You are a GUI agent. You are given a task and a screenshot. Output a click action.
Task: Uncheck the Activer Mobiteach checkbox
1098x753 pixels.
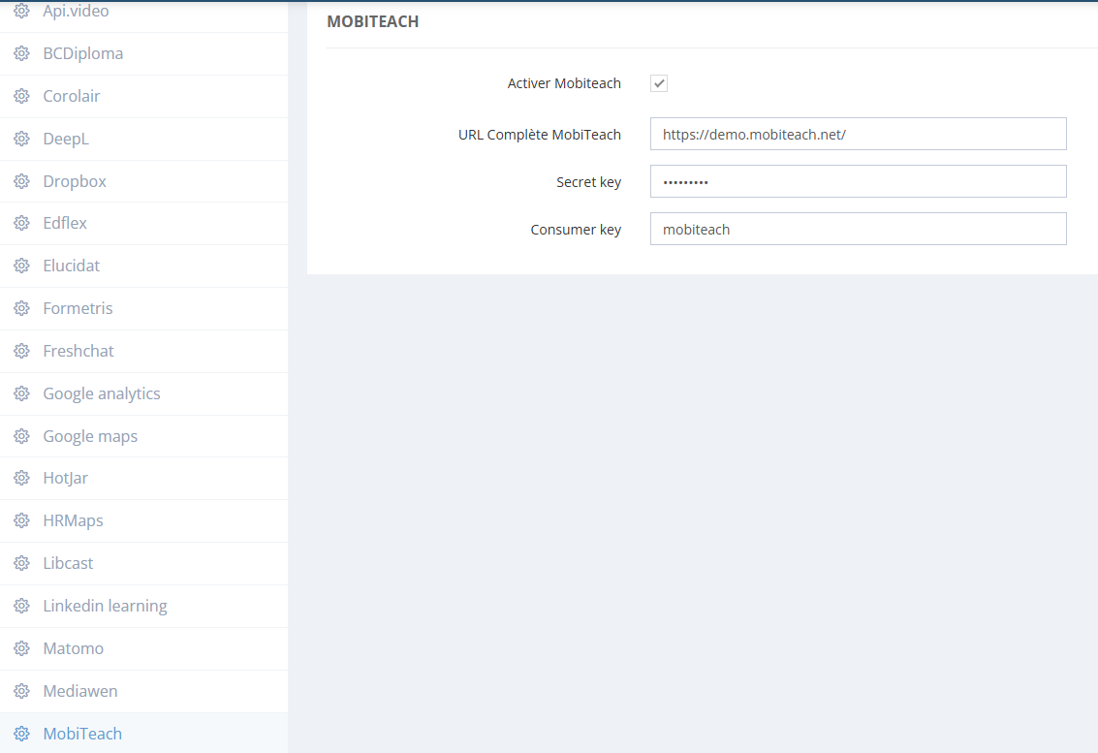tap(659, 83)
